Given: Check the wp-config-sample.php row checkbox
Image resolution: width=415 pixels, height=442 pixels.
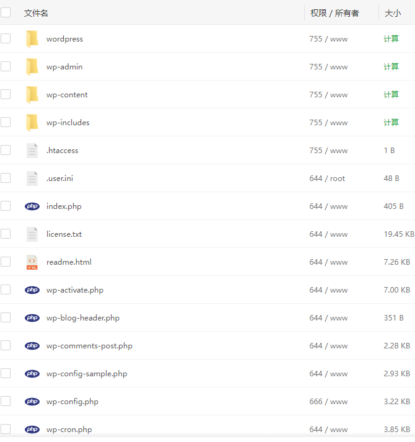Looking at the screenshot, I should 6,374.
